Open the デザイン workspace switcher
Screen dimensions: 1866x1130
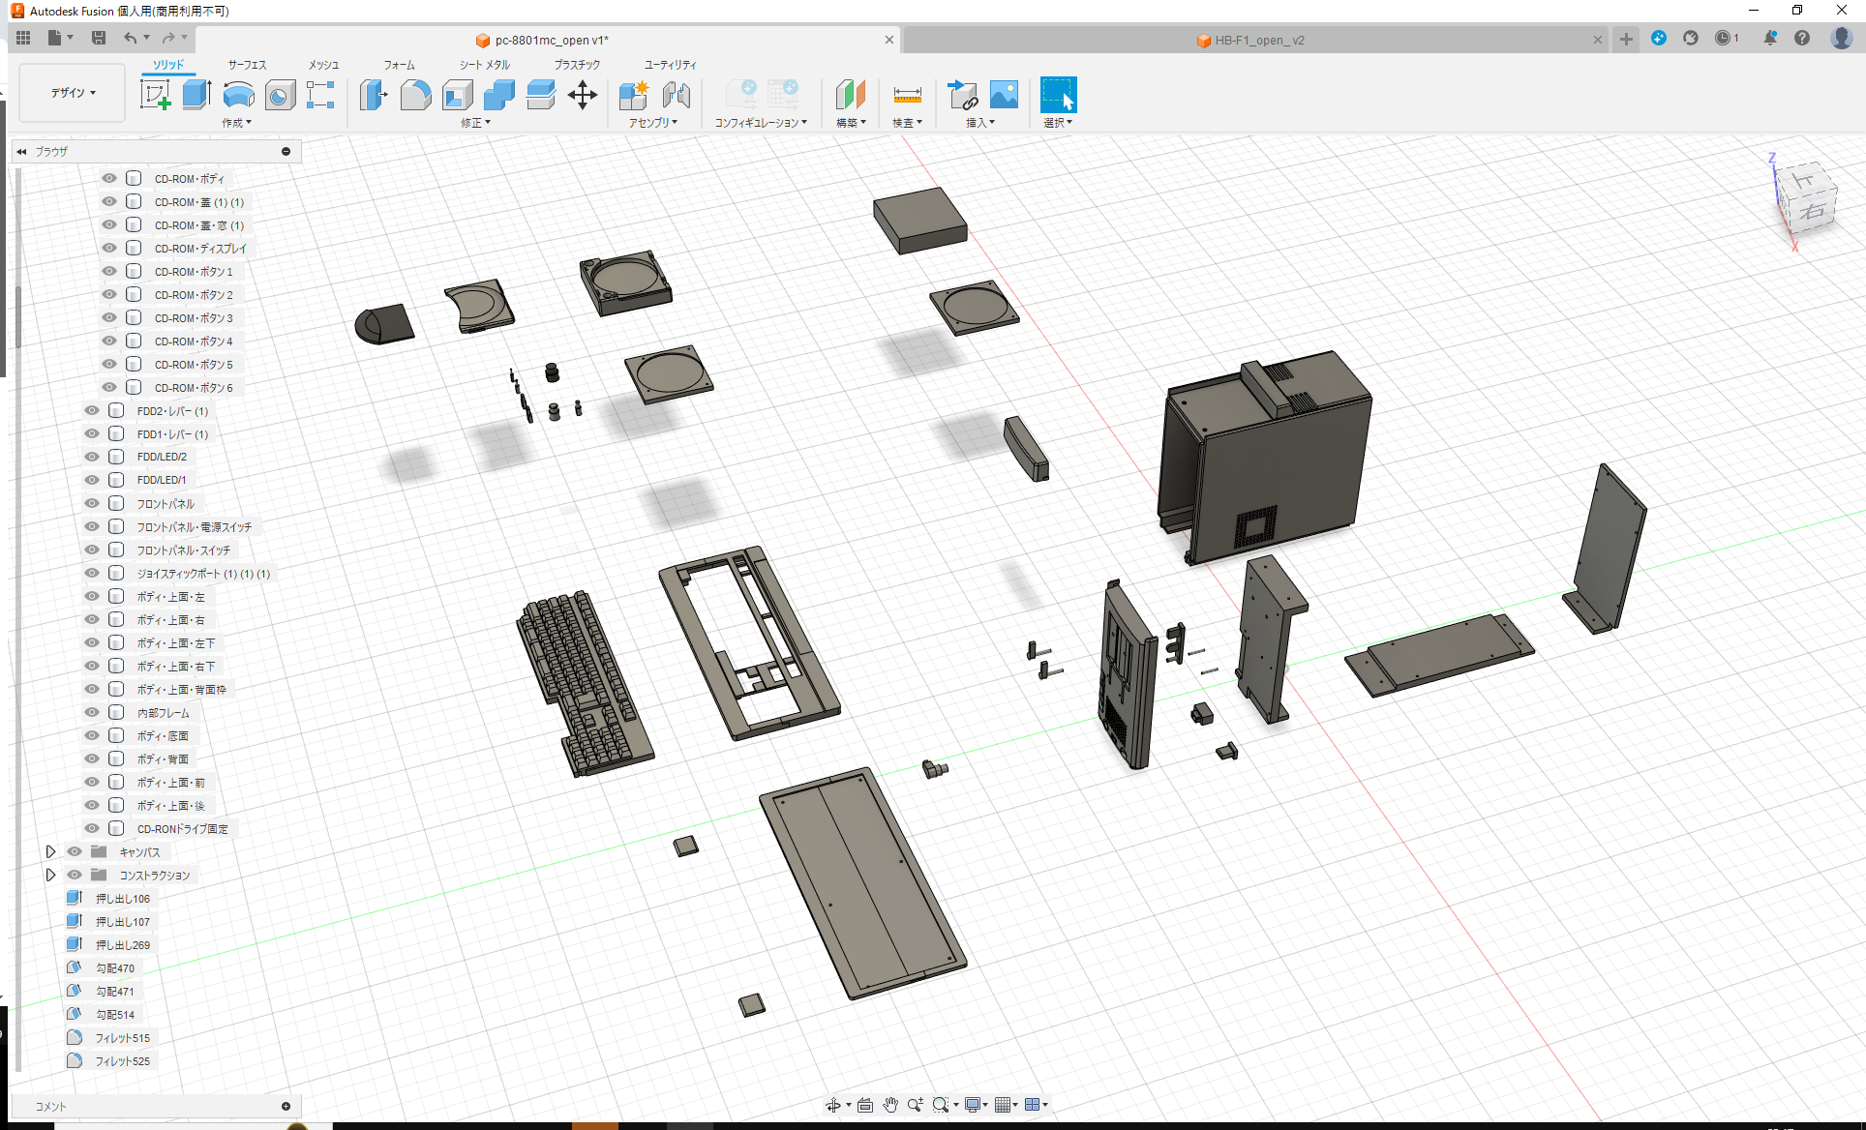point(71,92)
